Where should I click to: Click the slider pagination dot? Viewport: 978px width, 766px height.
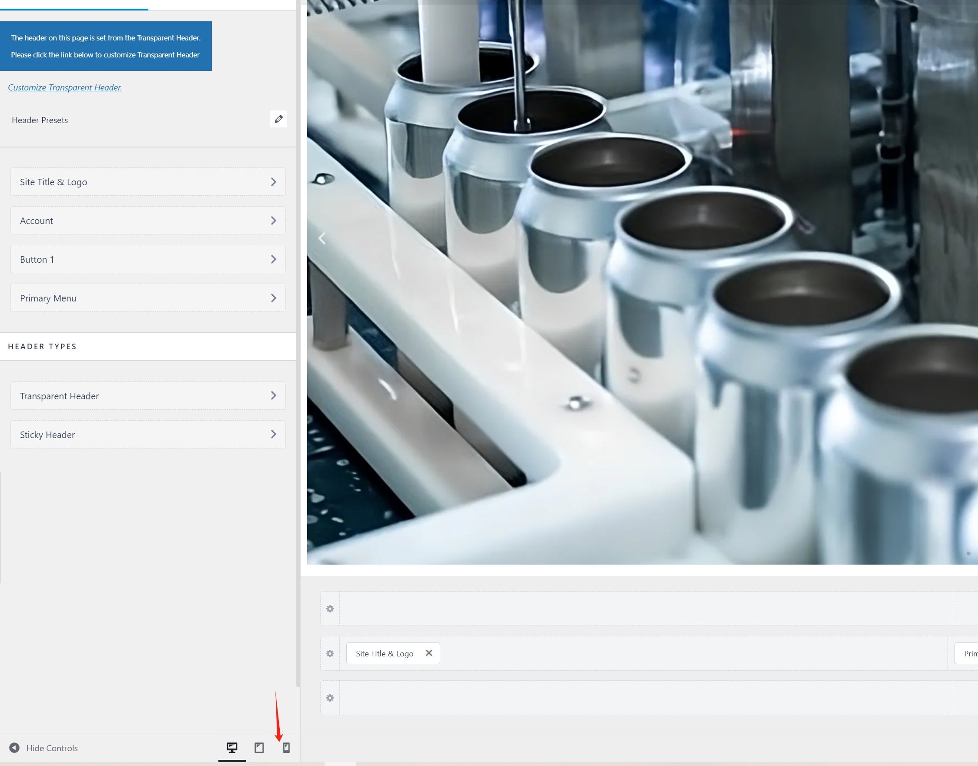[968, 553]
